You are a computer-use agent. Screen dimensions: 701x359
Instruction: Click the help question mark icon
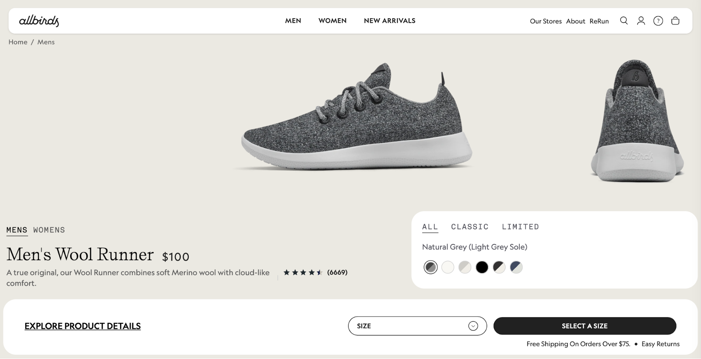(x=658, y=21)
